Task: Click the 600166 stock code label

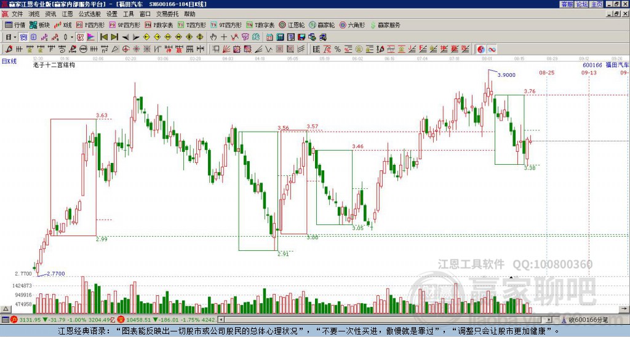Action: tap(592, 65)
